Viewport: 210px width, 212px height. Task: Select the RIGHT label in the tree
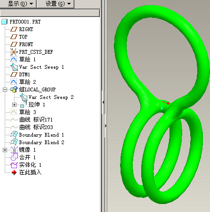(26, 29)
